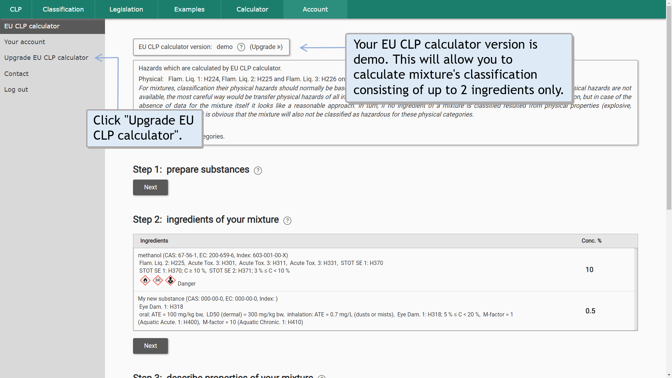The image size is (672, 378).
Task: Click Upgrade EU CLP calculator link
Action: coord(46,58)
